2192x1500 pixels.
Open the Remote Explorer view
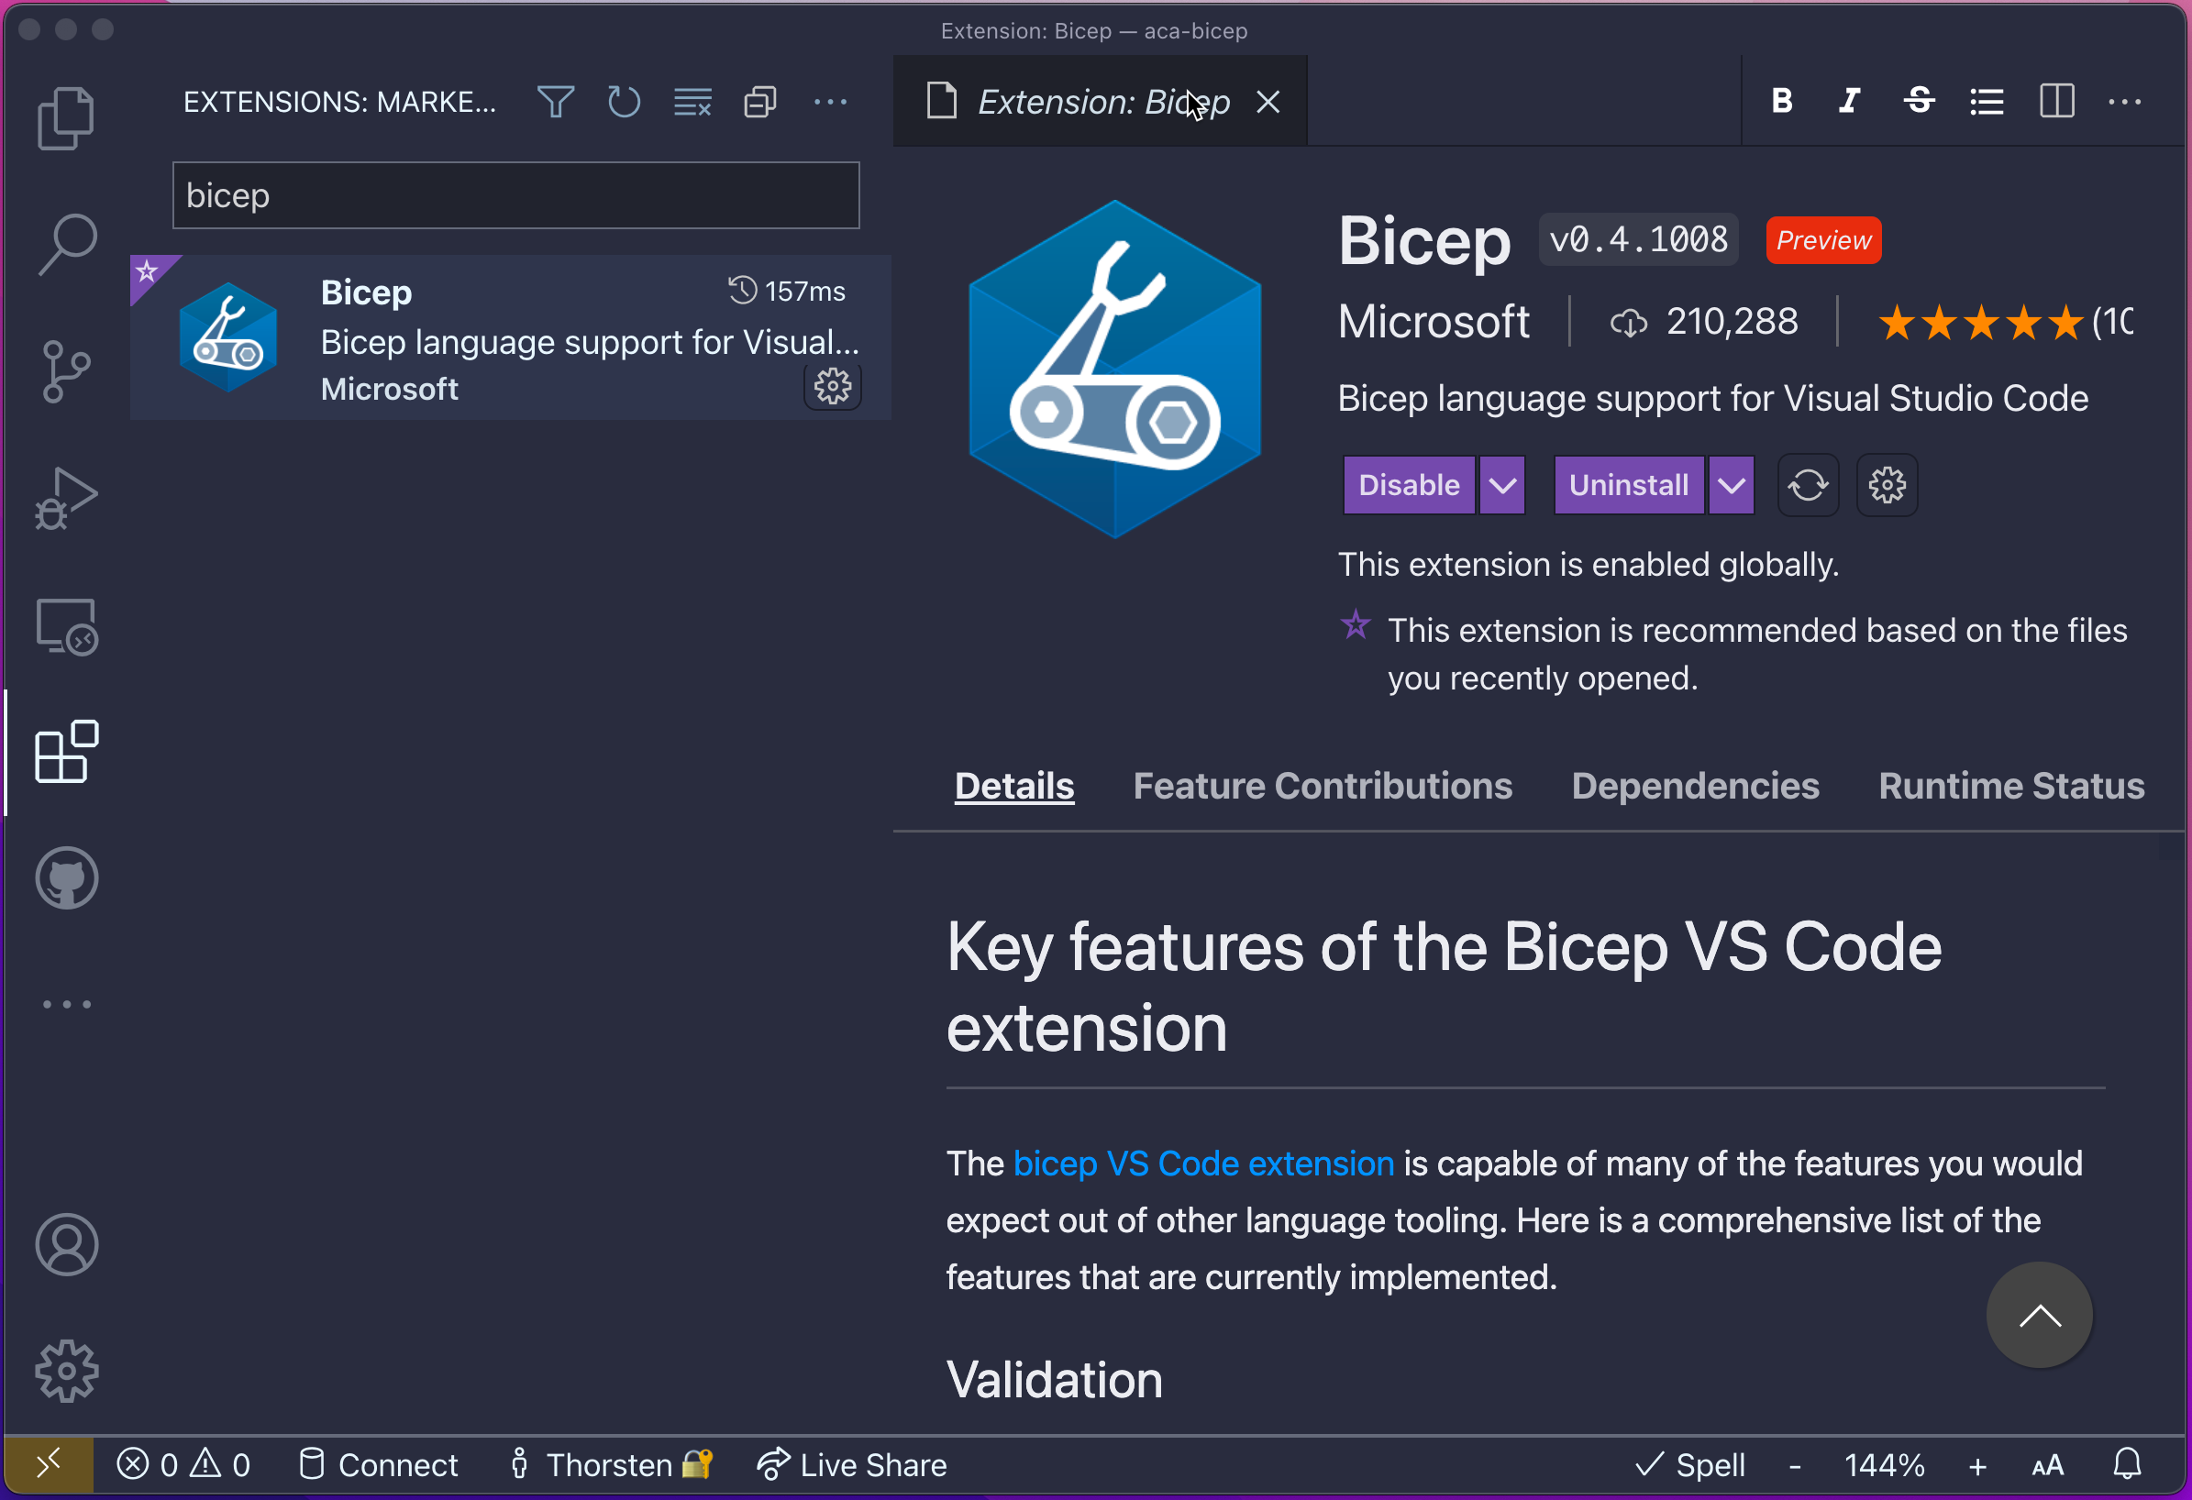[66, 626]
